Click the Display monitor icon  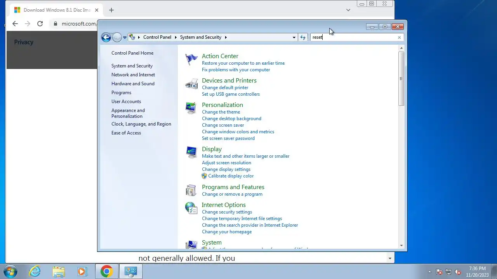(191, 152)
